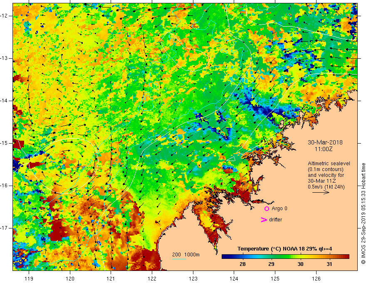Image resolution: width=366 pixels, height=283 pixels.
Task: Click the '0.5m/s (1kt 24h)' text
Action: (326, 187)
